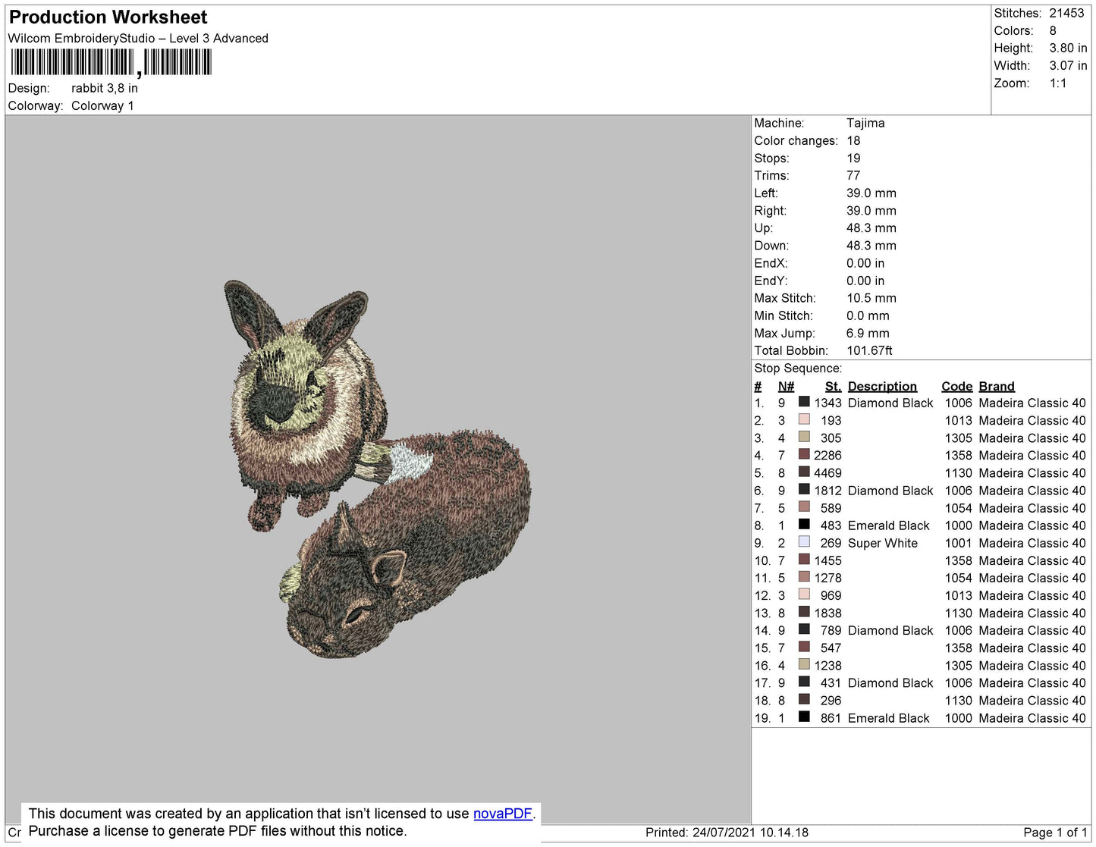Viewport: 1096px width, 847px height.
Task: Select the 'Page 1 of 1' footer text
Action: pyautogui.click(x=1055, y=832)
